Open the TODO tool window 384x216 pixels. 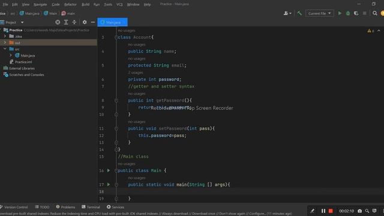(42, 207)
